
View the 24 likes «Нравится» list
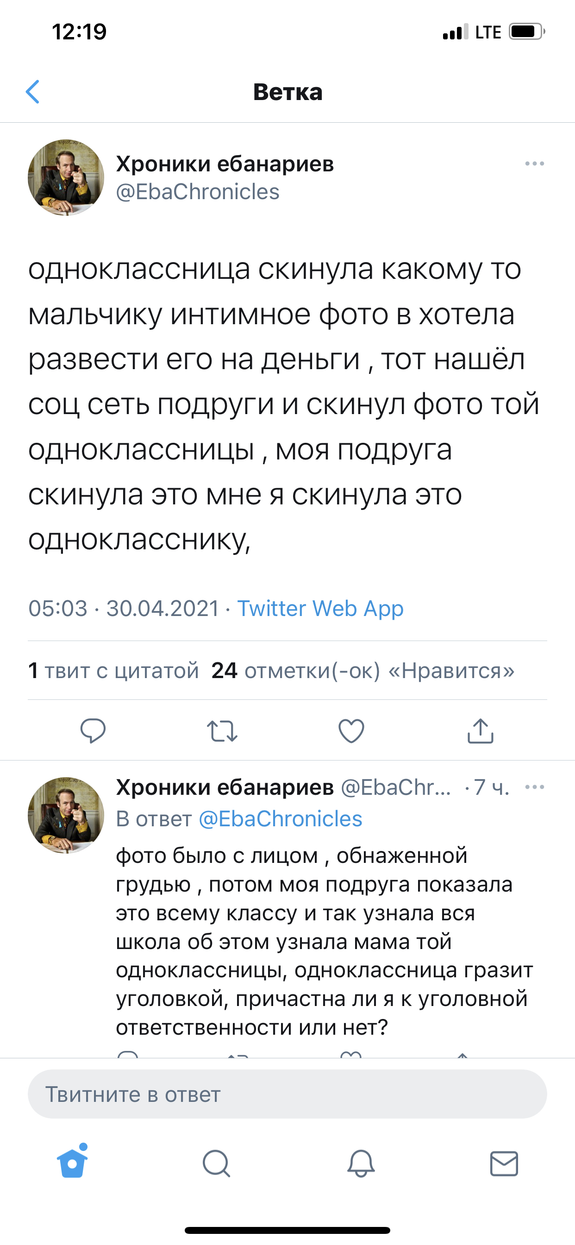coord(362,671)
